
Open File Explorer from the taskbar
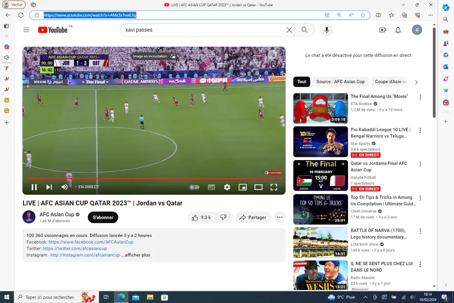tap(150, 297)
